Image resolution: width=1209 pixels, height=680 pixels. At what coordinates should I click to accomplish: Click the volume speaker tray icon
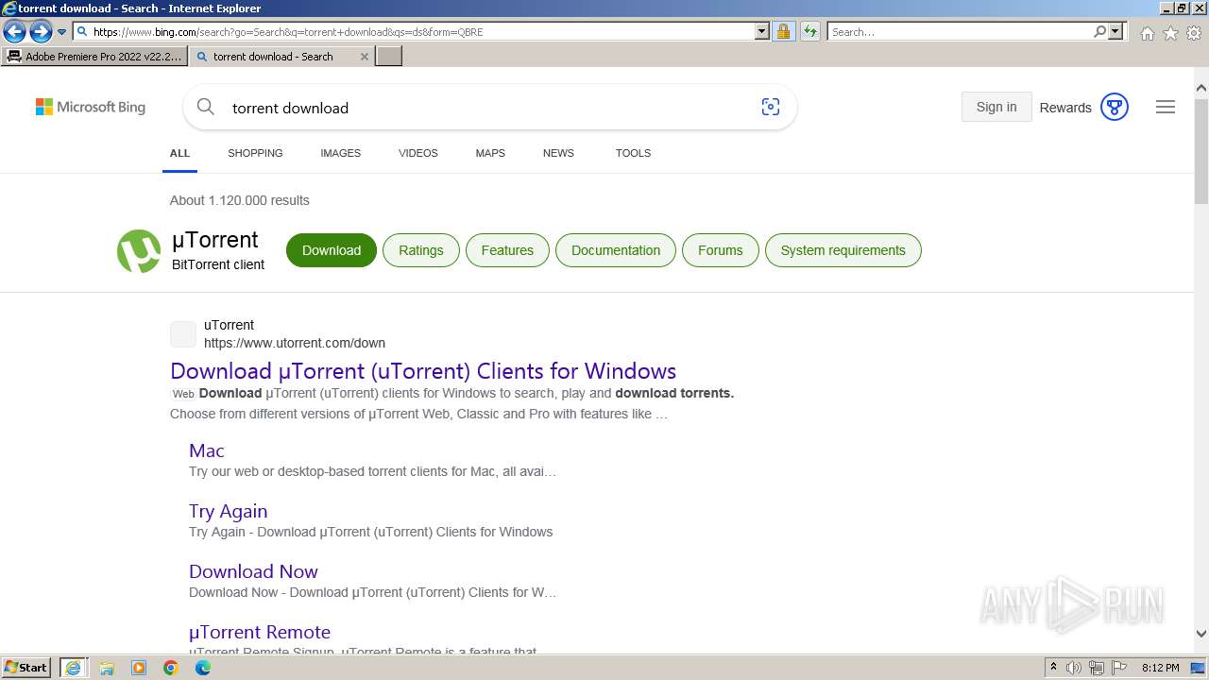[1074, 668]
